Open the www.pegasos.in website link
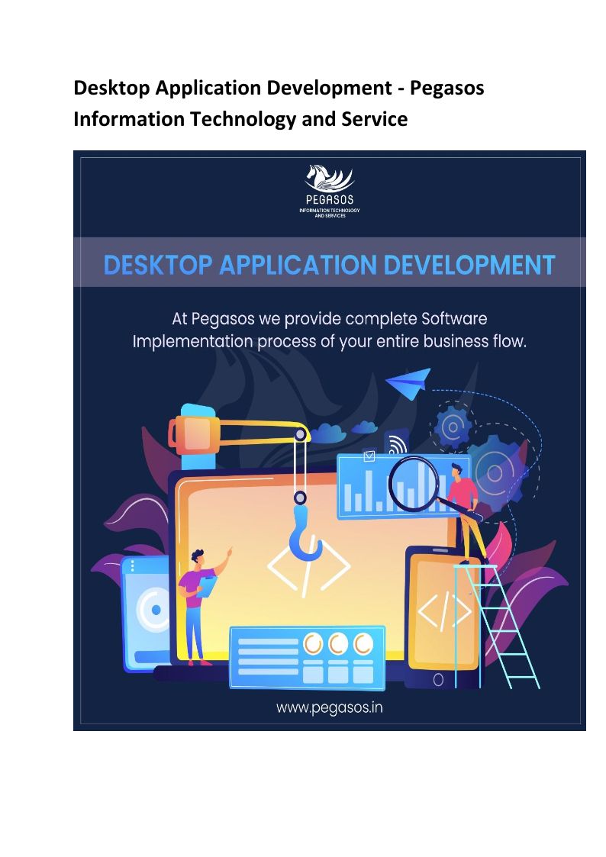606x857 pixels. tap(329, 707)
